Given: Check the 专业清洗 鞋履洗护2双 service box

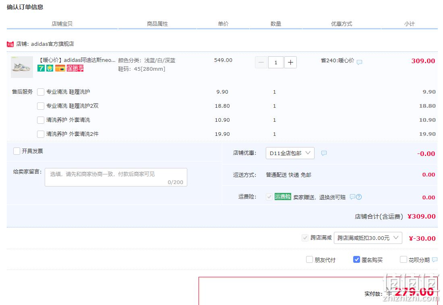Looking at the screenshot, I should click(41, 106).
